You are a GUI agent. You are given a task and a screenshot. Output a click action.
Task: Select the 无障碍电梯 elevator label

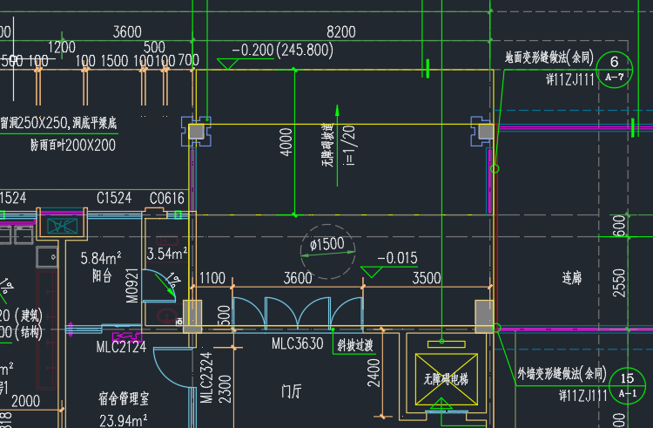[446, 379]
